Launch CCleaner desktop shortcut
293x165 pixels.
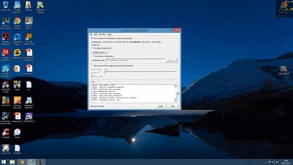point(6,133)
